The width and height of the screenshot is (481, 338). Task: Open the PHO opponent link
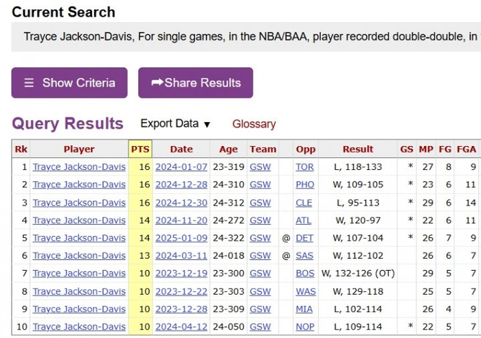coord(304,184)
